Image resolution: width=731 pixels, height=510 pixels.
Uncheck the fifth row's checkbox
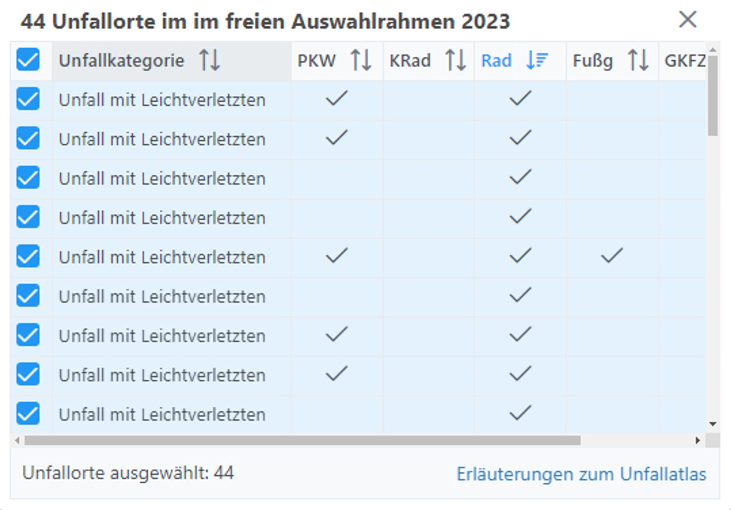pos(28,256)
